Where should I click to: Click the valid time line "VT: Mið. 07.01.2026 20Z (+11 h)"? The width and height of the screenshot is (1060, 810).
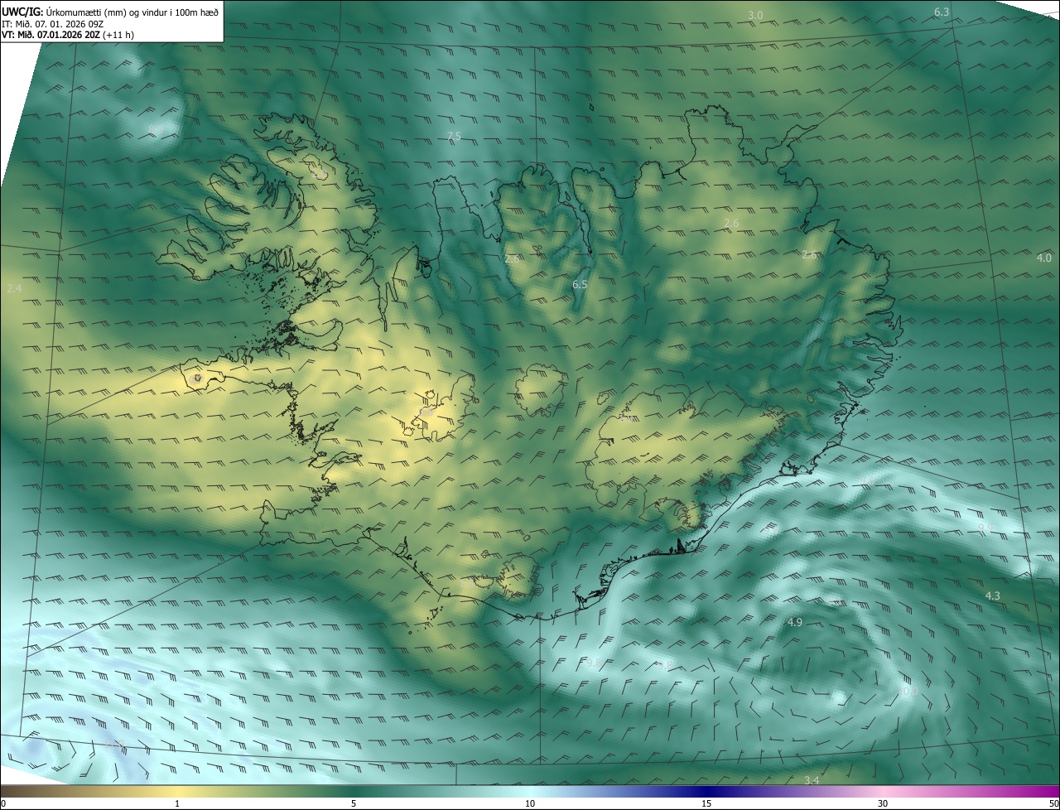tap(68, 35)
